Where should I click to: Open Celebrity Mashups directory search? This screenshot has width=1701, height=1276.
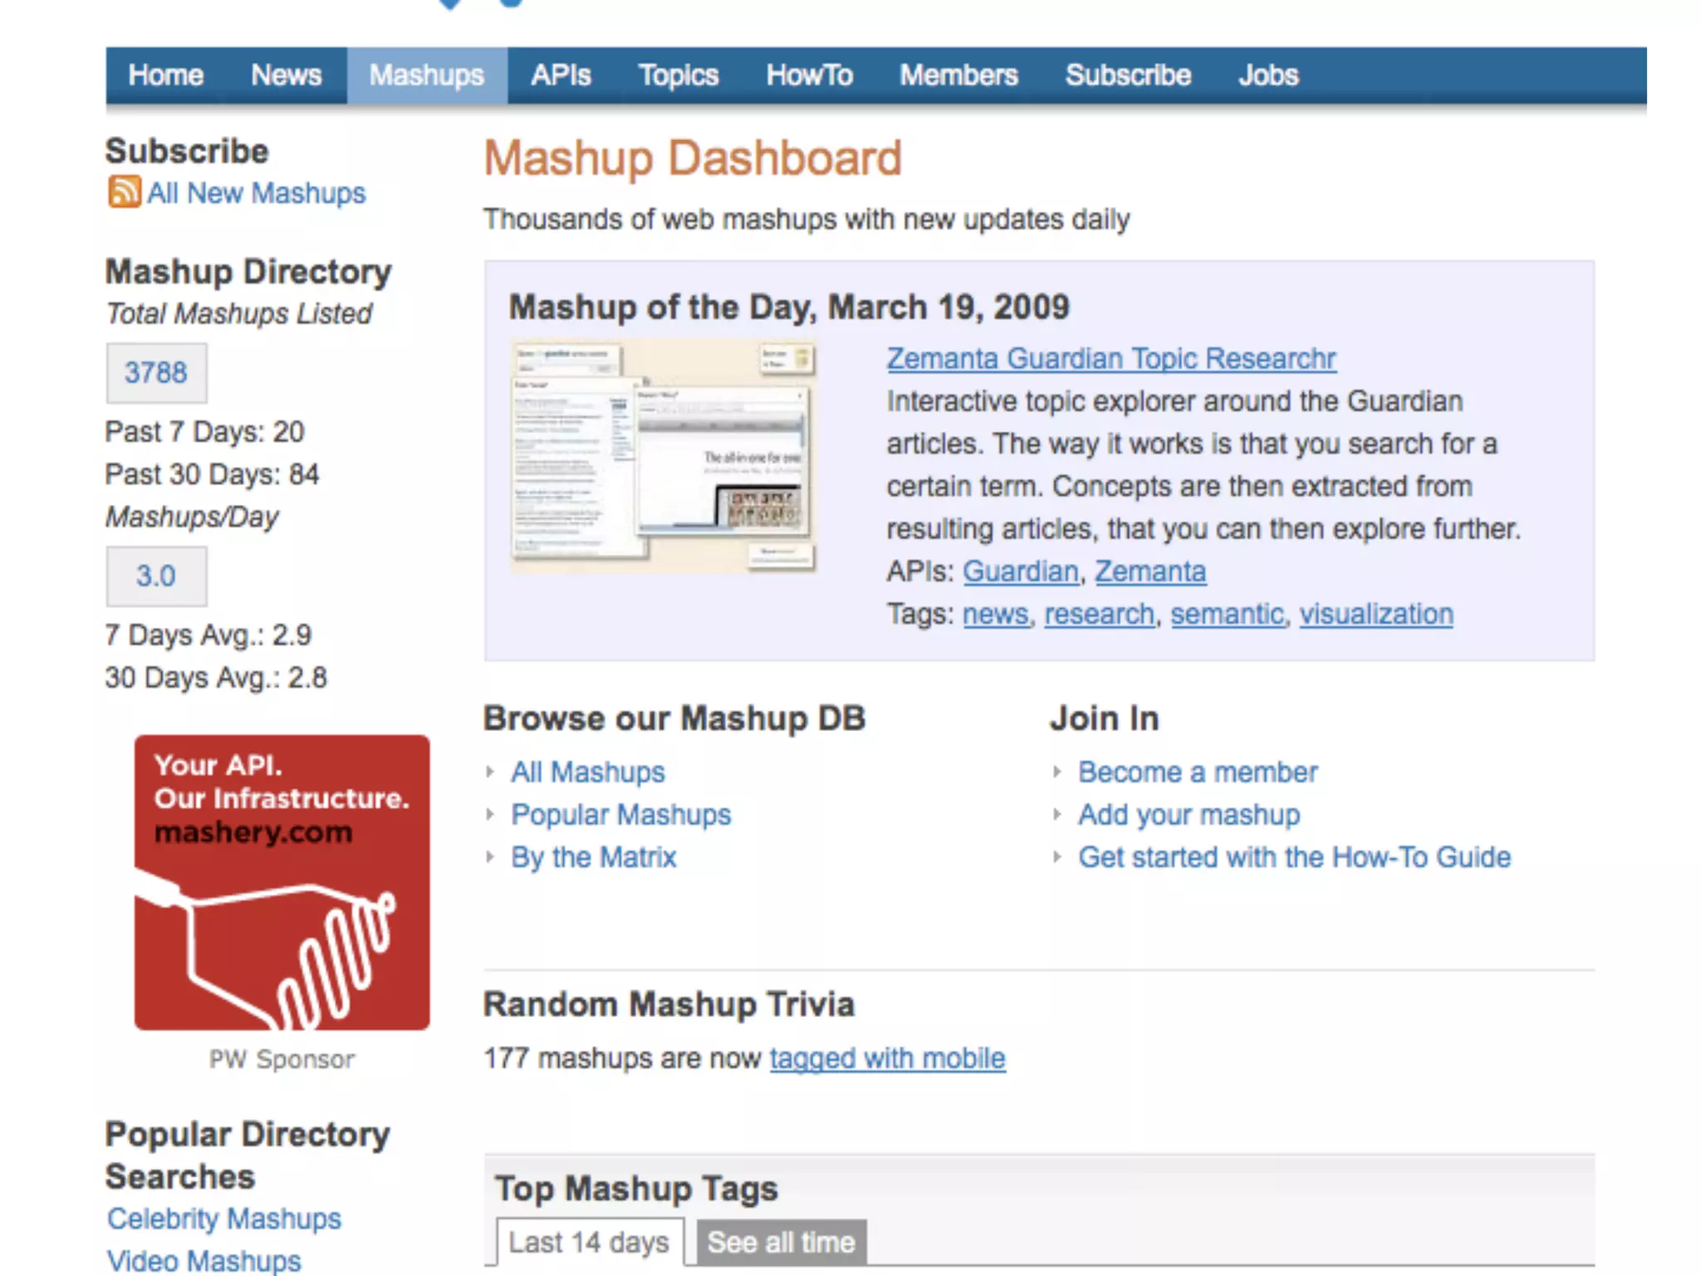224,1219
